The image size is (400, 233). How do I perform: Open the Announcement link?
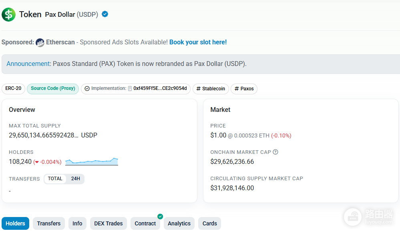pyautogui.click(x=28, y=64)
